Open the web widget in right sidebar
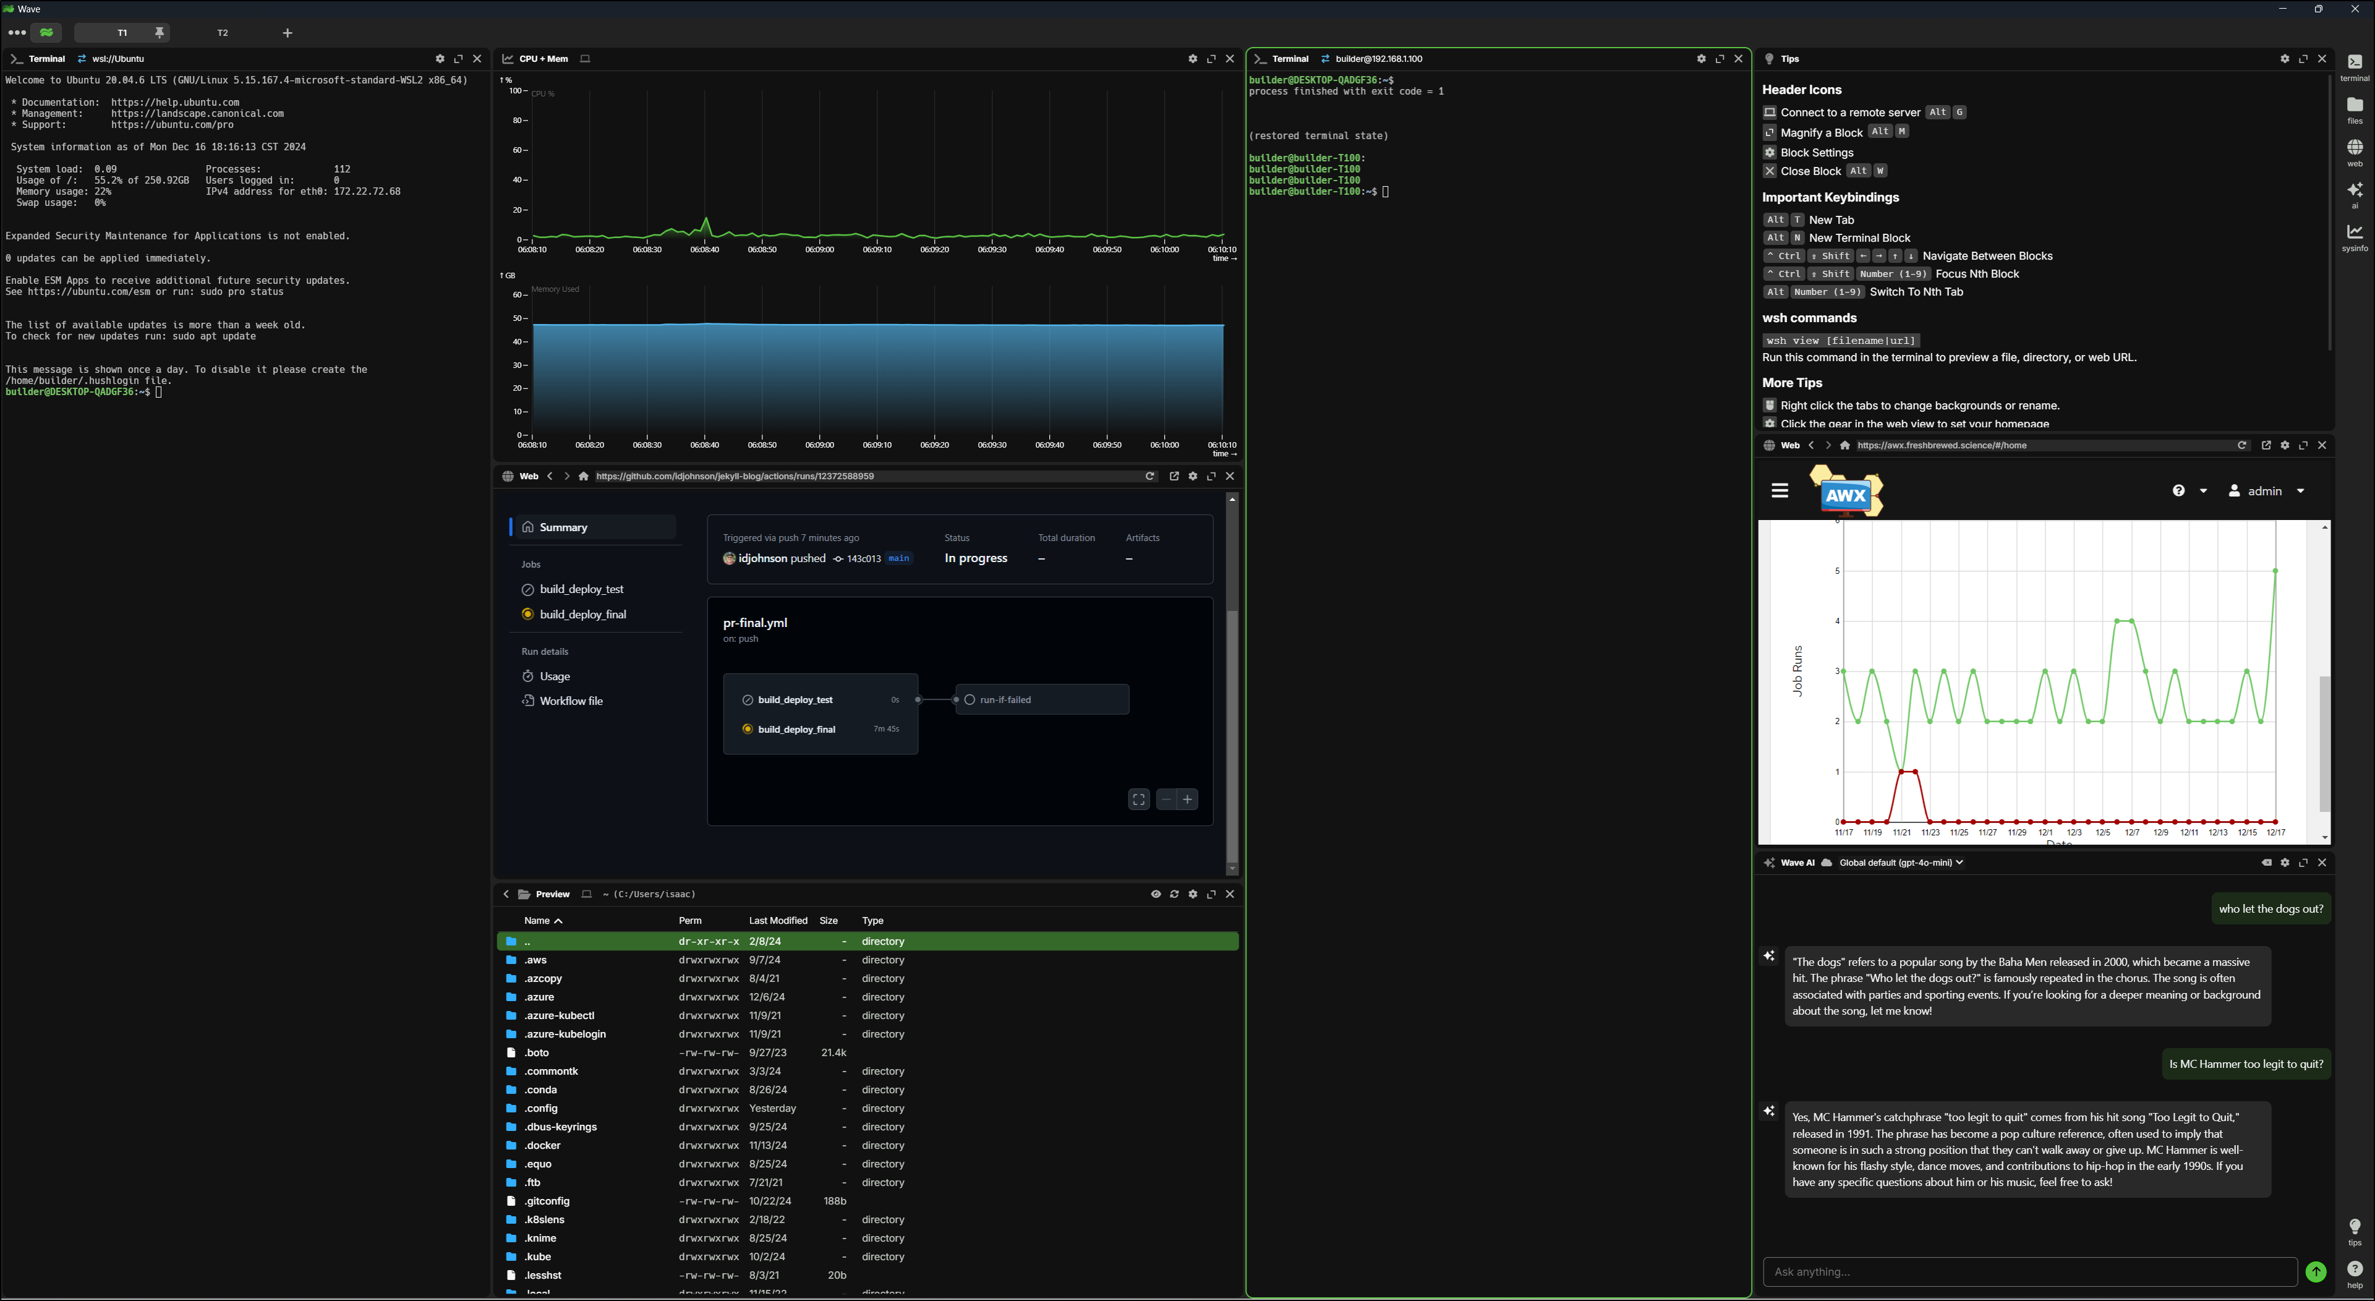The image size is (2375, 1301). [2354, 153]
